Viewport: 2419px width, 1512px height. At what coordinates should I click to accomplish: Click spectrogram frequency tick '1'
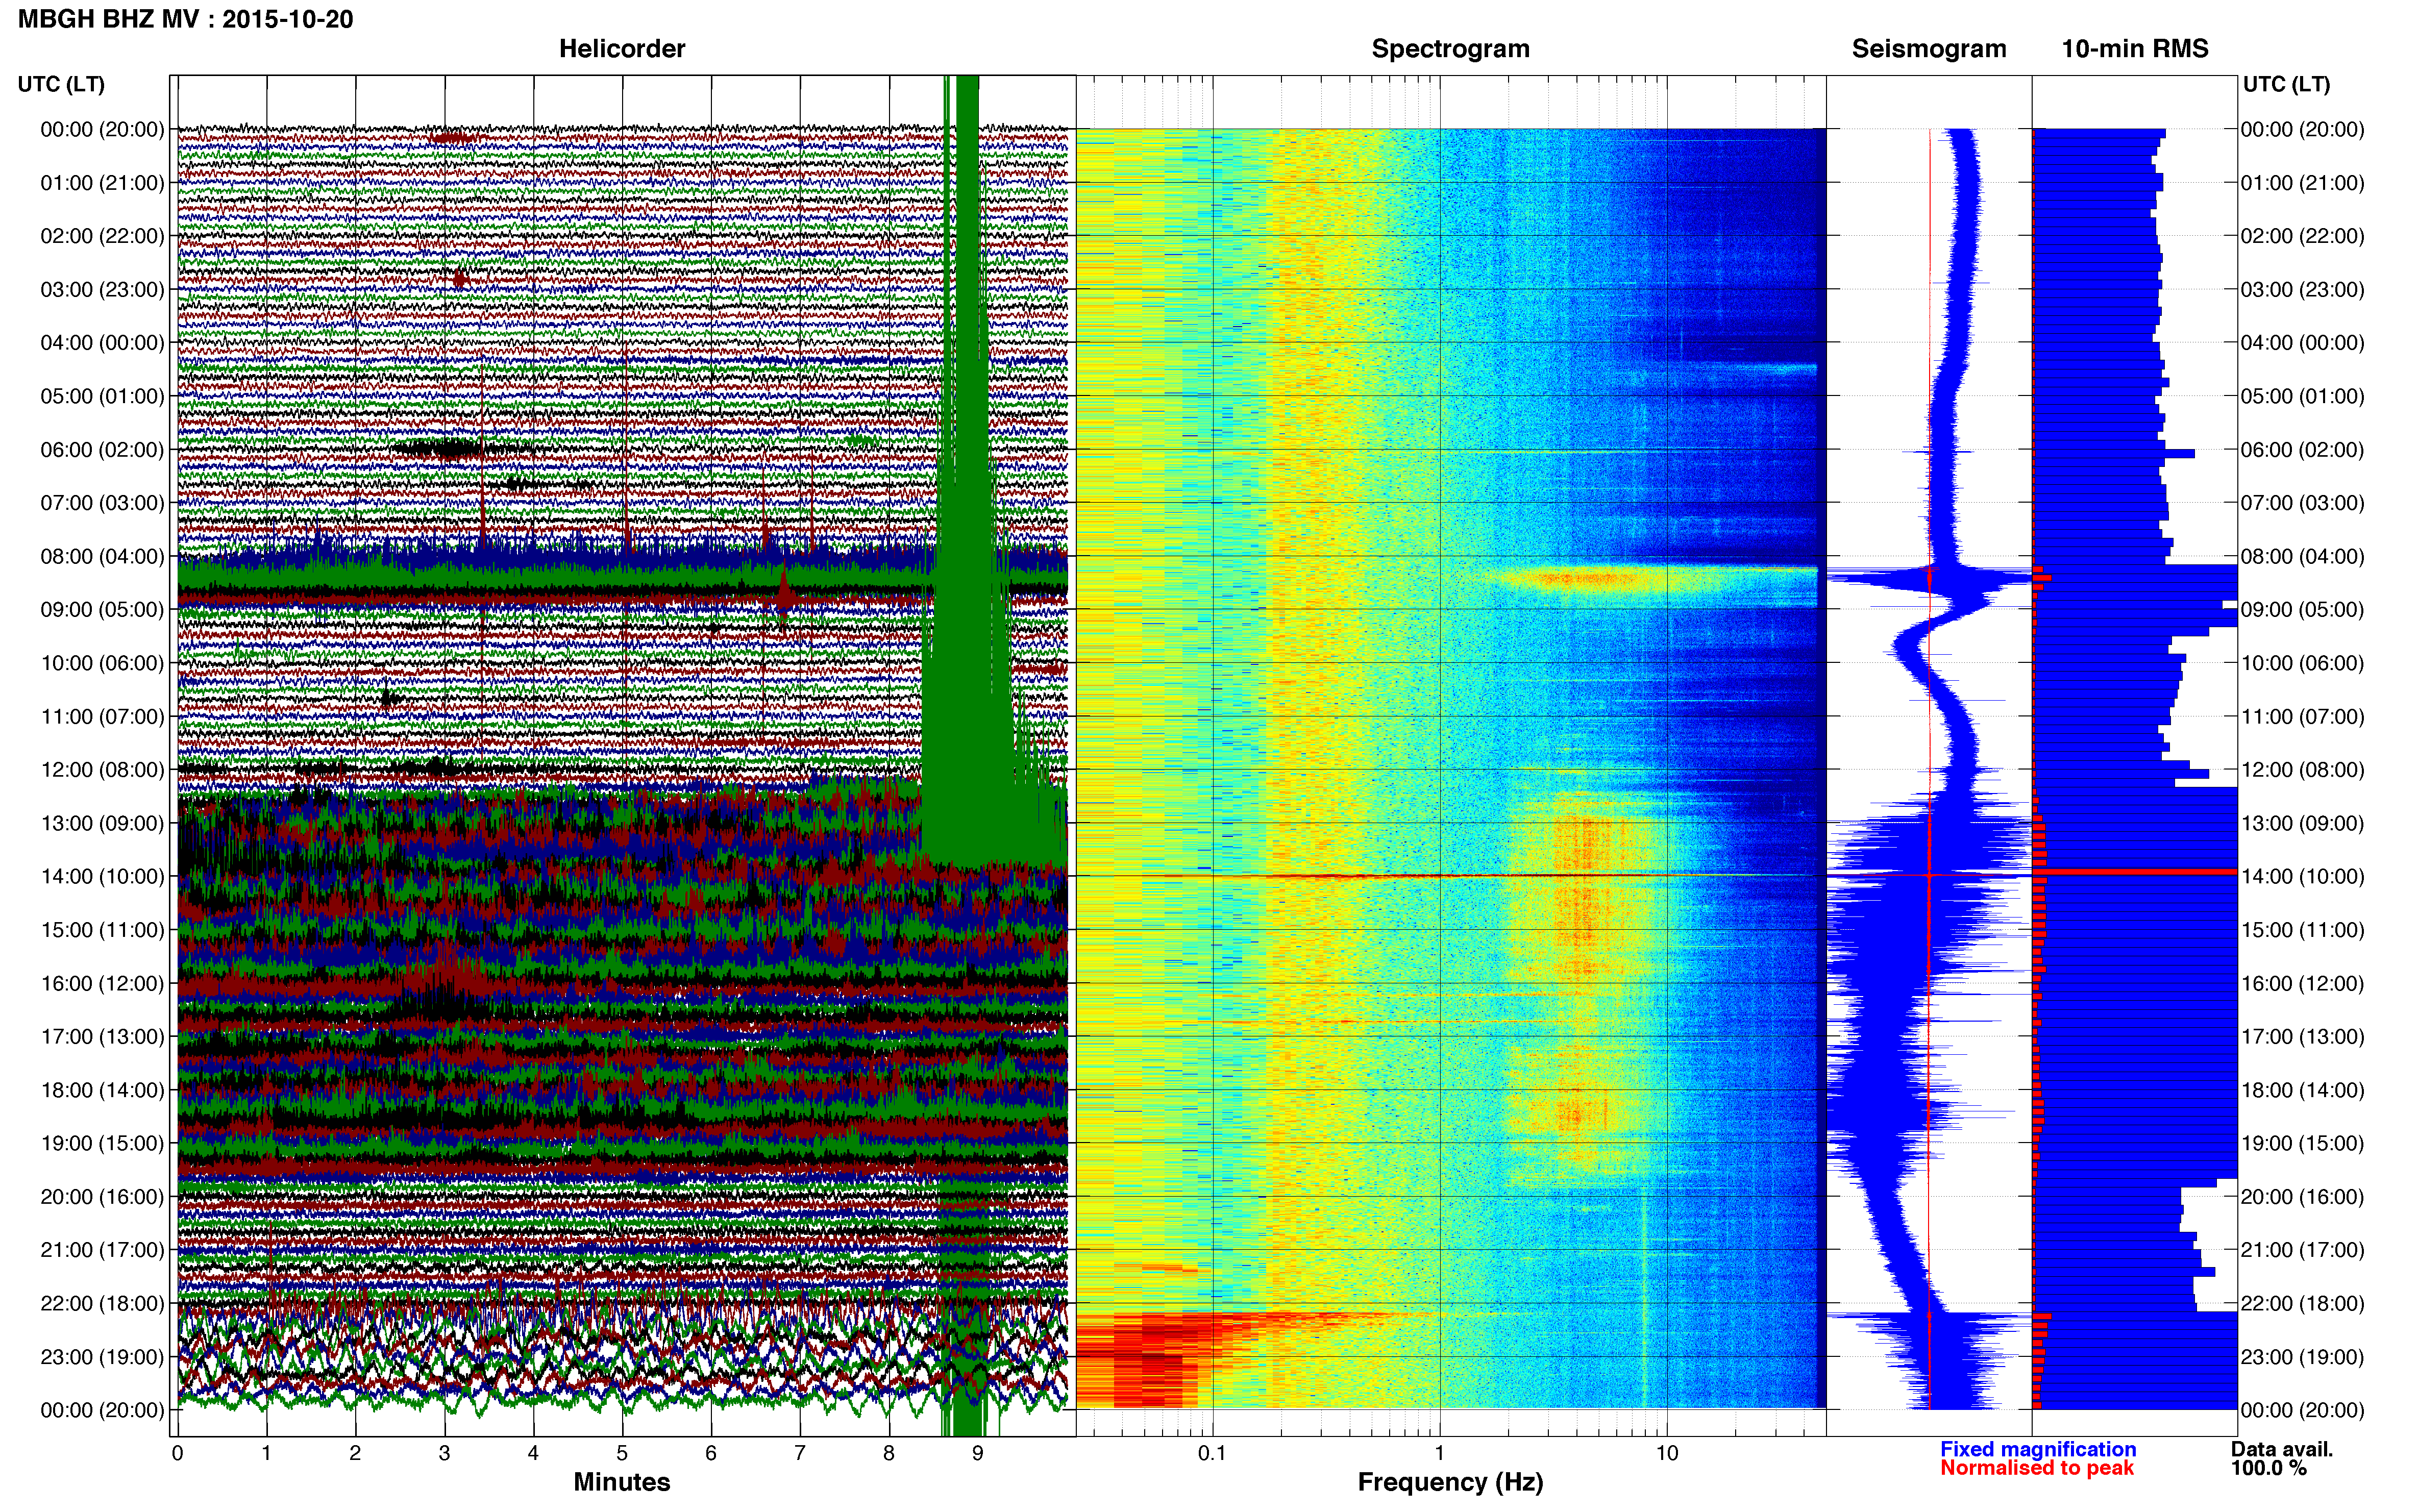click(x=1440, y=1453)
